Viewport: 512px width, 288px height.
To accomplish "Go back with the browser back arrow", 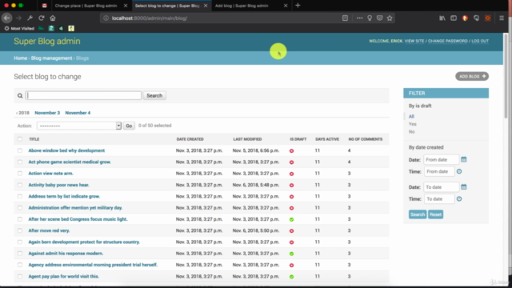I will point(7,18).
